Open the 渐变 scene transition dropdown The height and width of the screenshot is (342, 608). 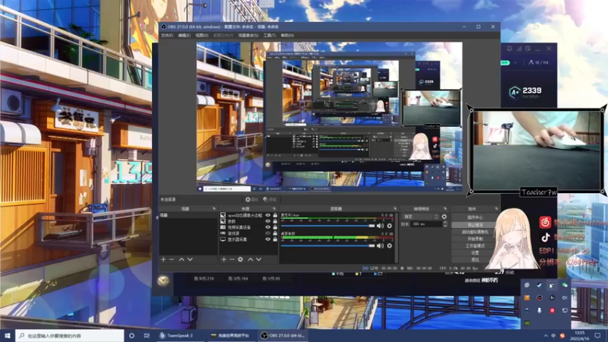pyautogui.click(x=420, y=217)
